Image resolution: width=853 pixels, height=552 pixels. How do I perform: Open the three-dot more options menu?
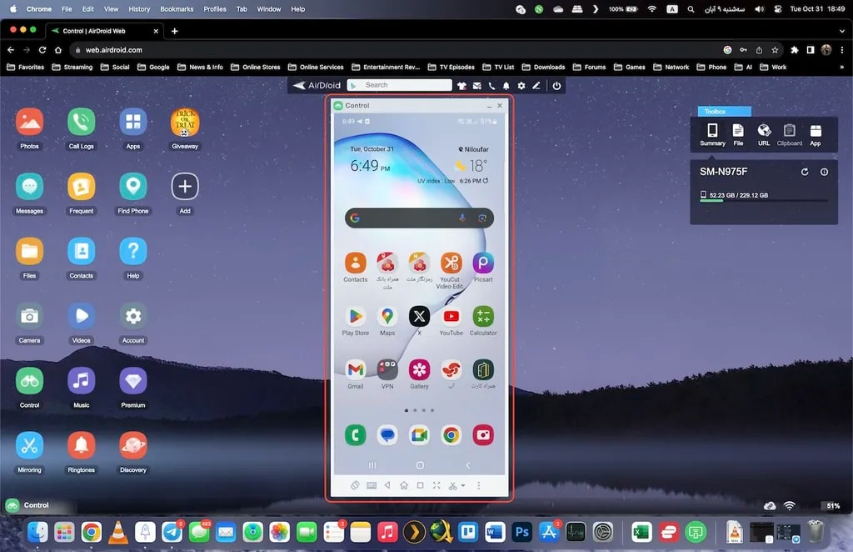(x=478, y=485)
